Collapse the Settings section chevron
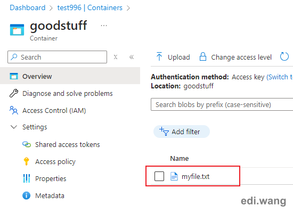The width and height of the screenshot is (293, 213). coord(14,127)
